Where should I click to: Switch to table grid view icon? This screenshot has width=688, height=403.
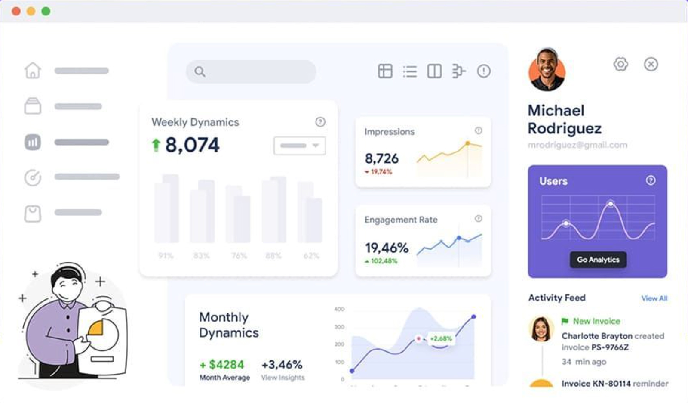[385, 71]
